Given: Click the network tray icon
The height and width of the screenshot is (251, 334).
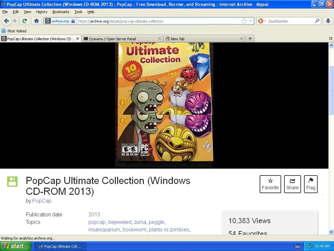Looking at the screenshot, I should click(310, 246).
